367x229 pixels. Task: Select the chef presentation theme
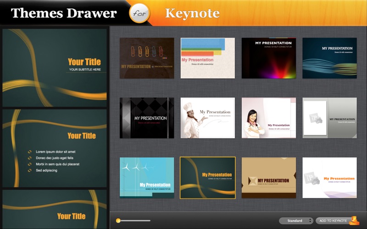pos(208,118)
